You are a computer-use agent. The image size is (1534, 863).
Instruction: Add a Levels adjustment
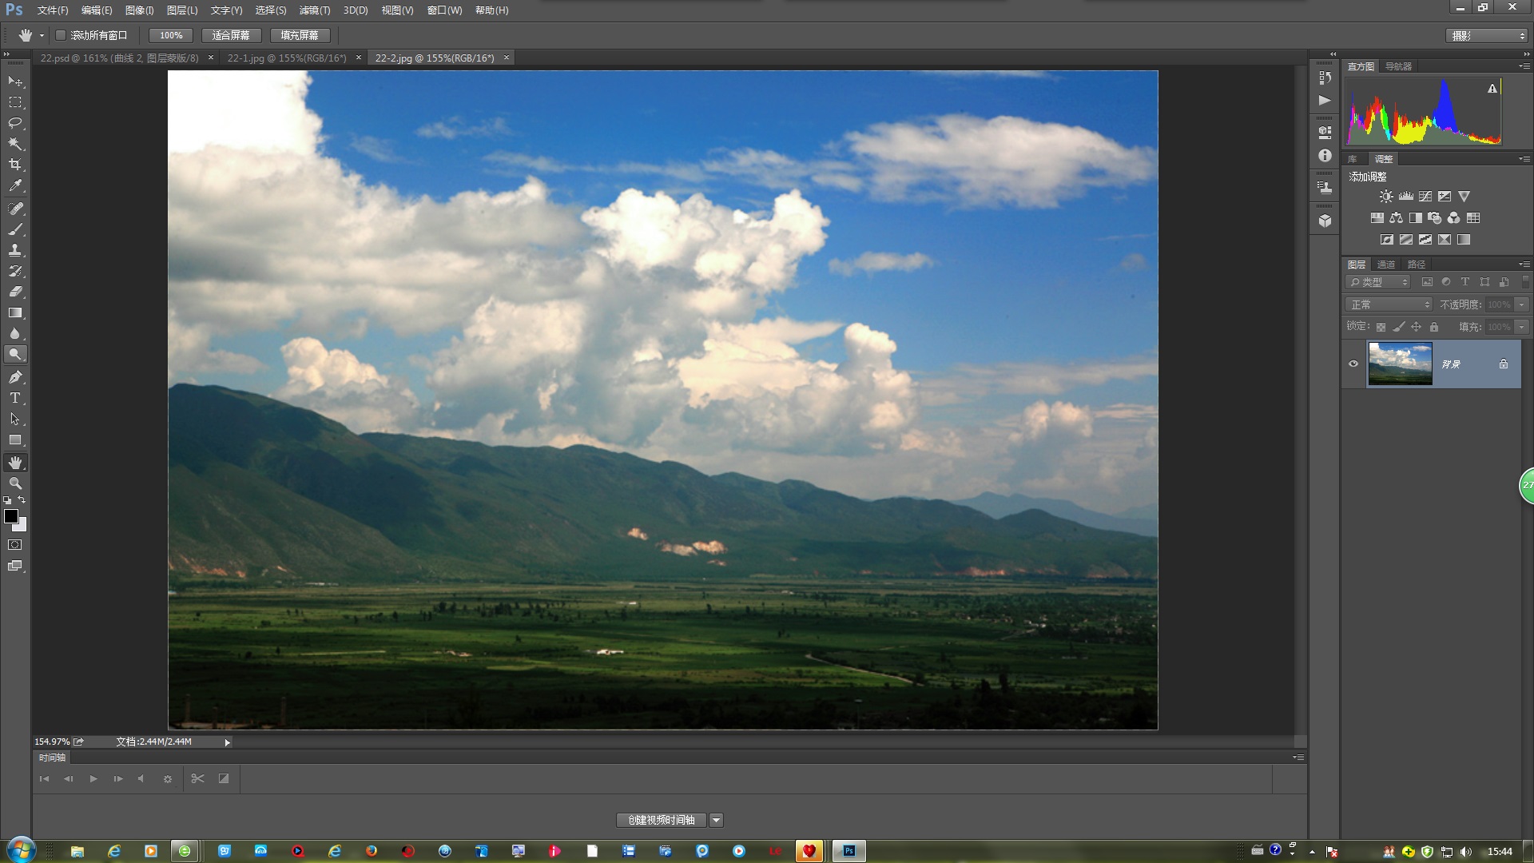pos(1406,197)
